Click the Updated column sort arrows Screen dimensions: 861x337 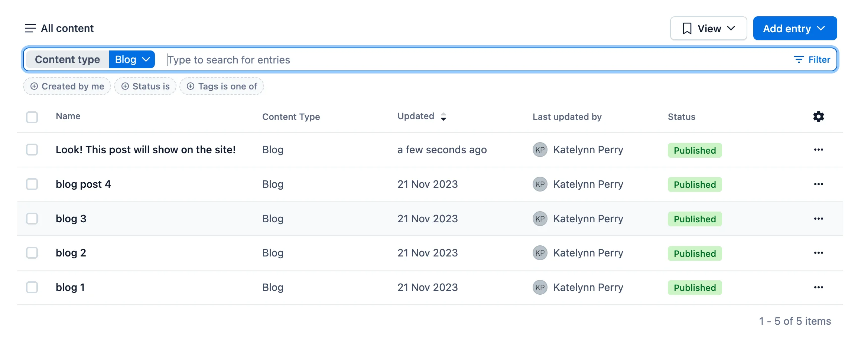click(x=444, y=117)
